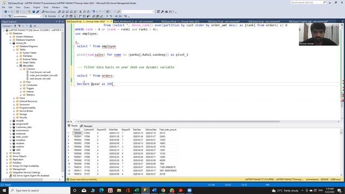Image resolution: width=345 pixels, height=194 pixels.
Task: Click the Parse checkmark icon
Action: coord(63,16)
